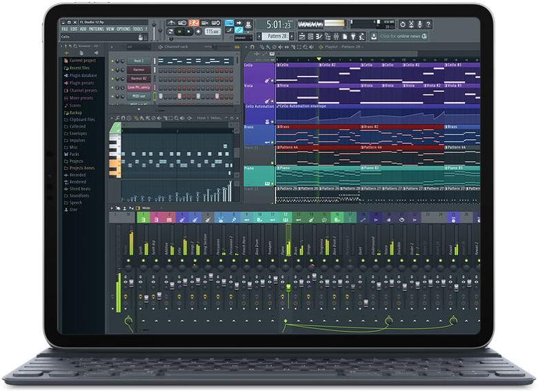The image size is (538, 391).
Task: Select the MIDI out channel button
Action: 138,97
